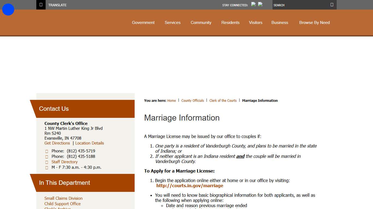The image size is (373, 209).
Task: Click the phone icon beside (812) 435-5719
Action: 47,151
